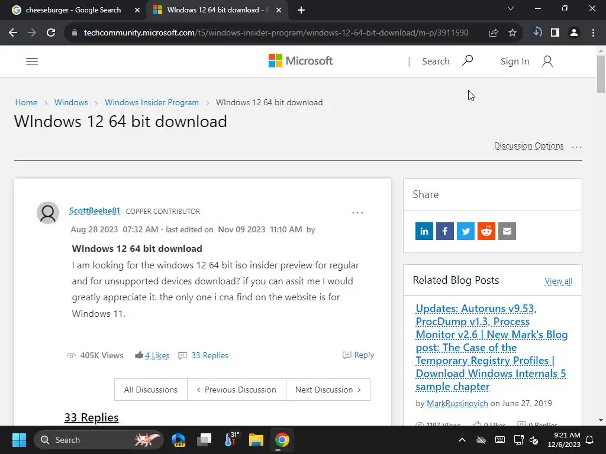Open the Discussion Options ellipsis menu
606x454 pixels.
[x=576, y=147]
